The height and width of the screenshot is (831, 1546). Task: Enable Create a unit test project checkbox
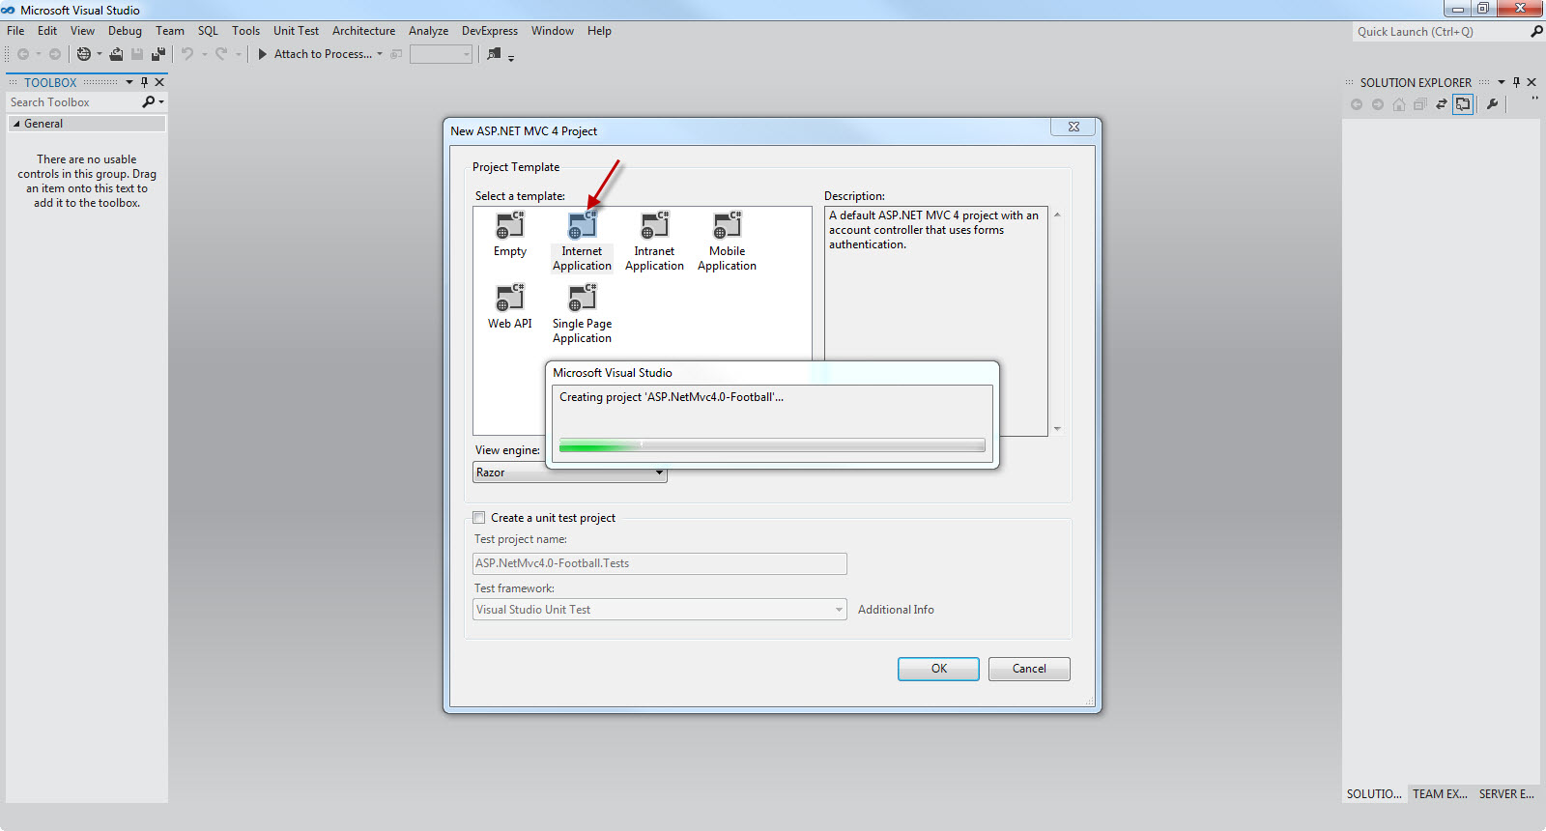click(x=479, y=518)
